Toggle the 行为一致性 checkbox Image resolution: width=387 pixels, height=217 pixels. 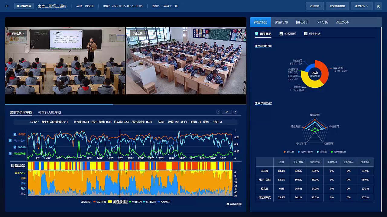pos(10,141)
